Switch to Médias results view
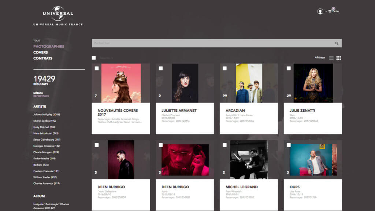The width and height of the screenshot is (375, 211). [38, 93]
